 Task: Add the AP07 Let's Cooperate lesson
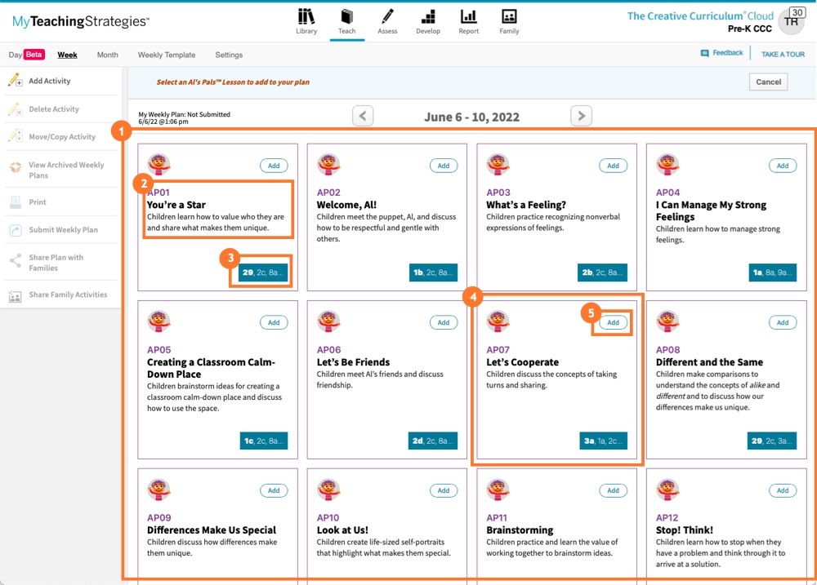(x=613, y=322)
